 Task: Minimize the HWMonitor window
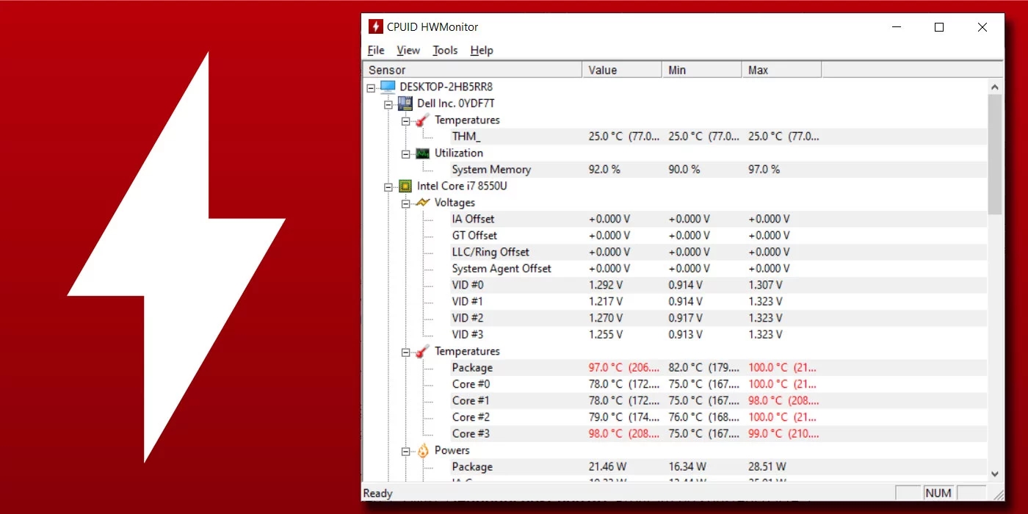(897, 27)
